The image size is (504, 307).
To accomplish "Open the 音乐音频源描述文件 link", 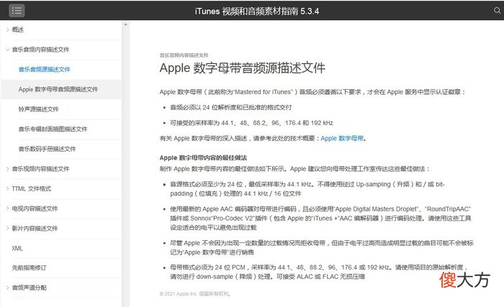I will pyautogui.click(x=45, y=69).
